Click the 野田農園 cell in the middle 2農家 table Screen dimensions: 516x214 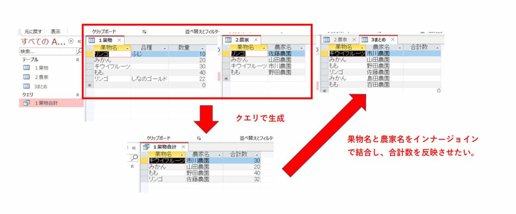pyautogui.click(x=286, y=73)
